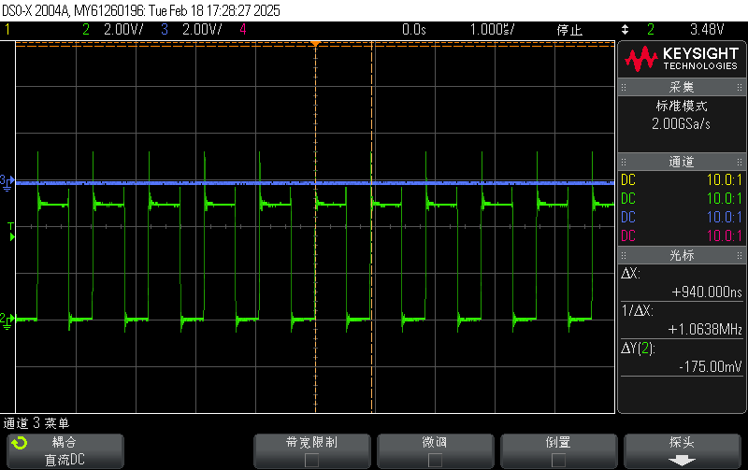
Task: Select the yellow DC 10.0:1 channel row
Action: 682,180
